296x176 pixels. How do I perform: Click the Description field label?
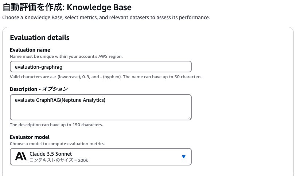[23, 89]
